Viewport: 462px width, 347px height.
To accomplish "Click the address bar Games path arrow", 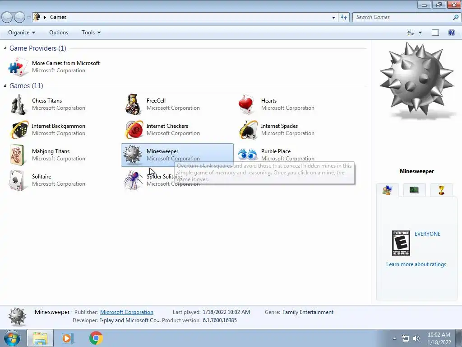I will (x=45, y=17).
